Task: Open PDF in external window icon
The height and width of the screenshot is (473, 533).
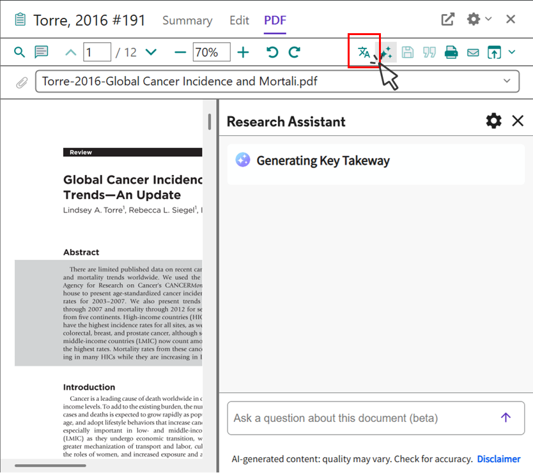Action: pyautogui.click(x=448, y=19)
